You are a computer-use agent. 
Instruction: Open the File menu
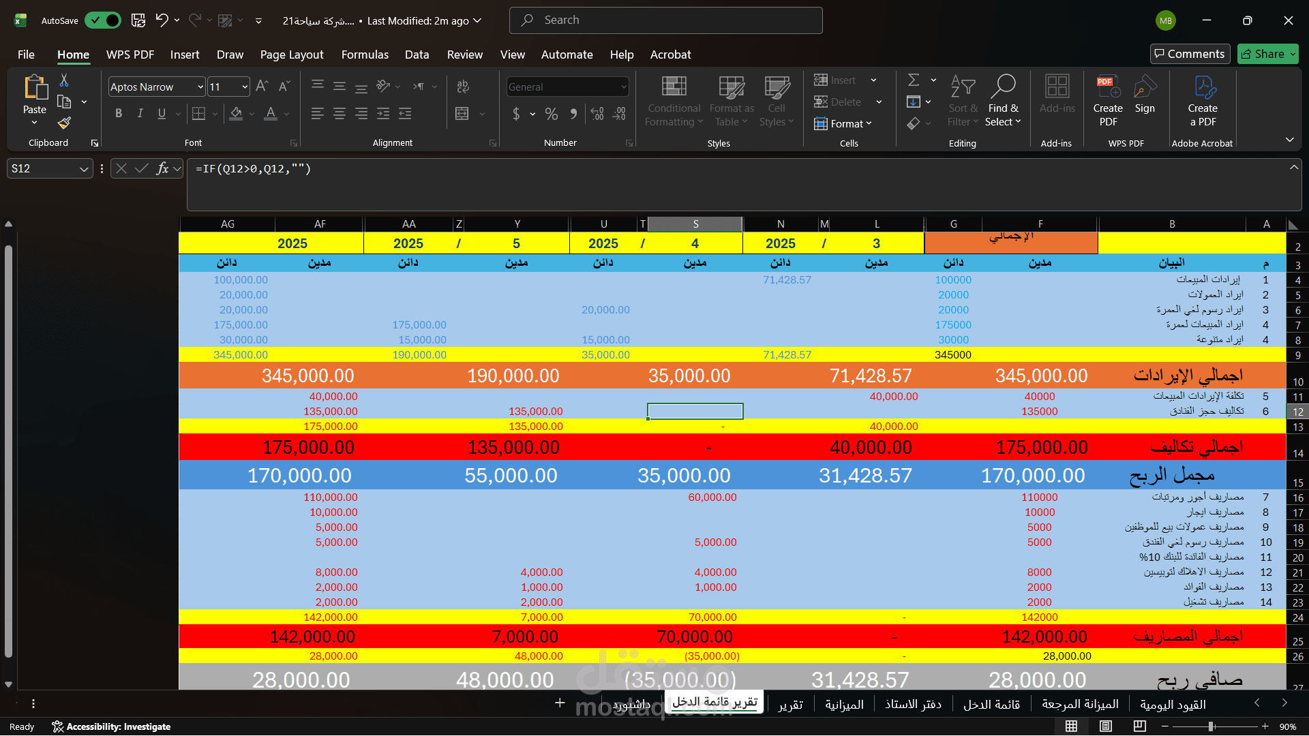tap(26, 55)
